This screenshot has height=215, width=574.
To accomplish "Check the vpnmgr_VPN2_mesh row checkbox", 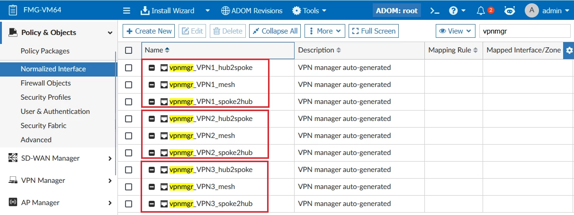I will click(x=129, y=136).
